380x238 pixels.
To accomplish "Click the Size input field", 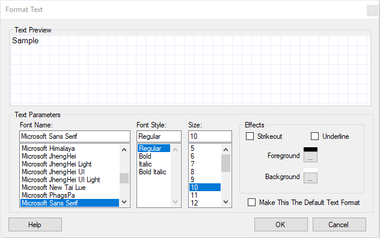I will tap(210, 136).
